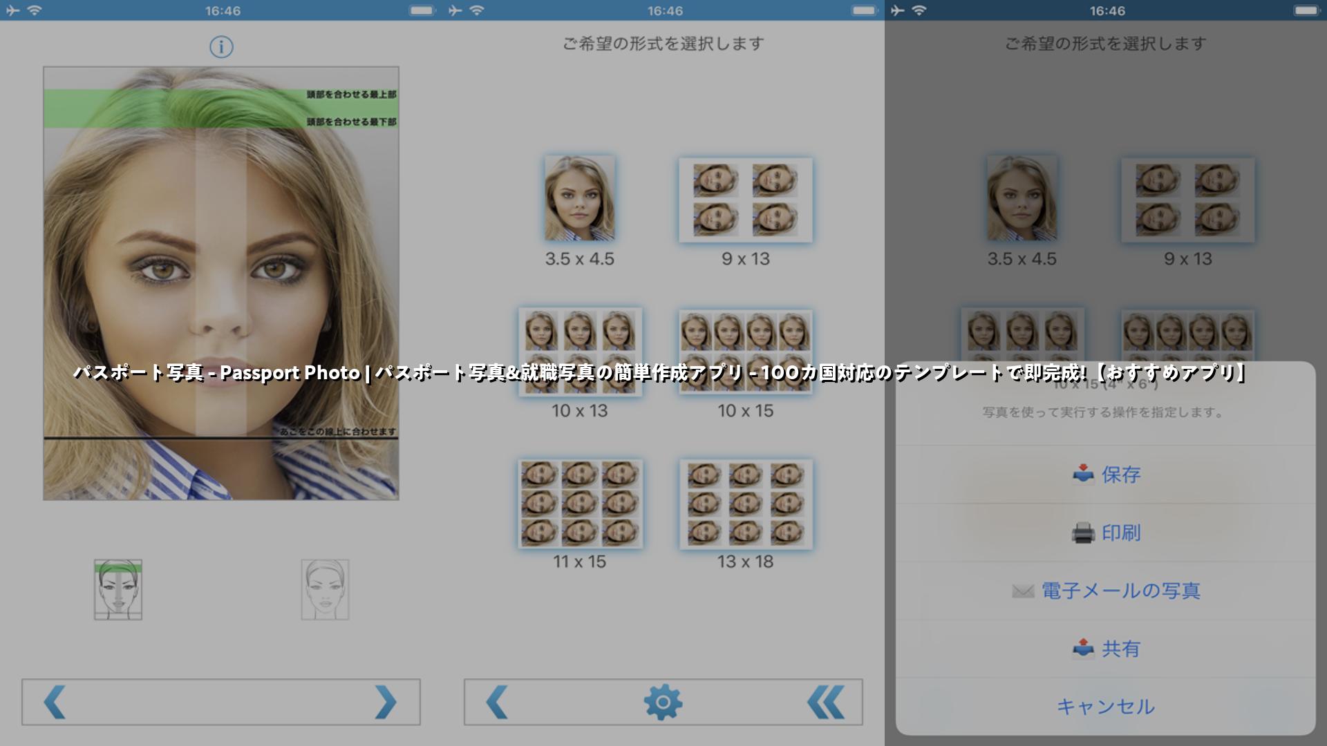
Task: Tap 電子メールの写真 to email photo
Action: click(1105, 591)
